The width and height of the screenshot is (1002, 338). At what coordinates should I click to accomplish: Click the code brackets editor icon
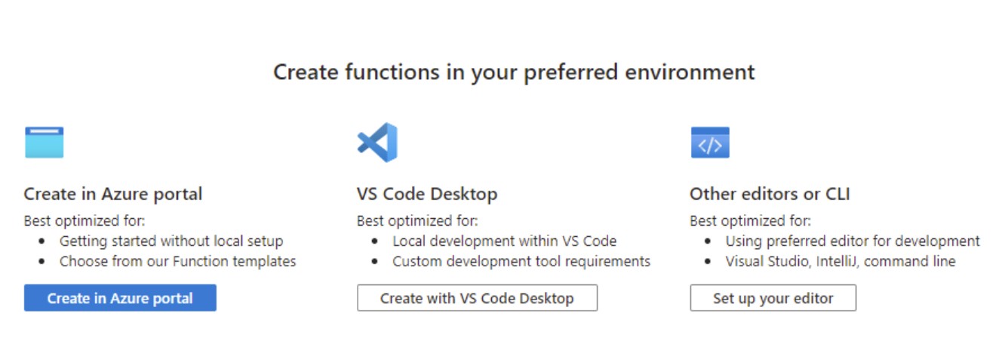point(710,142)
